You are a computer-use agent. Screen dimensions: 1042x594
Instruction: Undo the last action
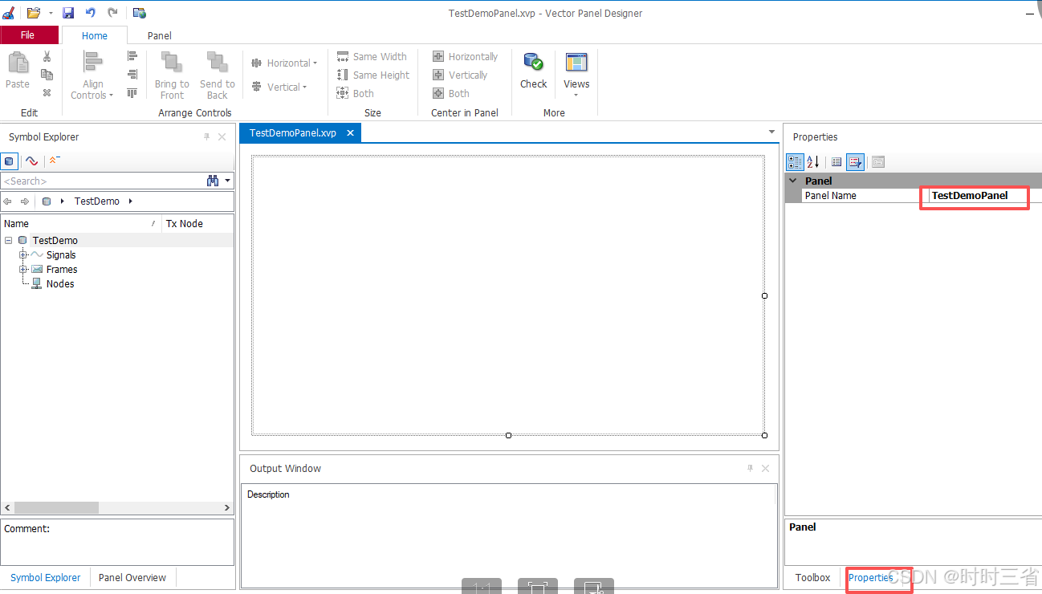[x=90, y=13]
